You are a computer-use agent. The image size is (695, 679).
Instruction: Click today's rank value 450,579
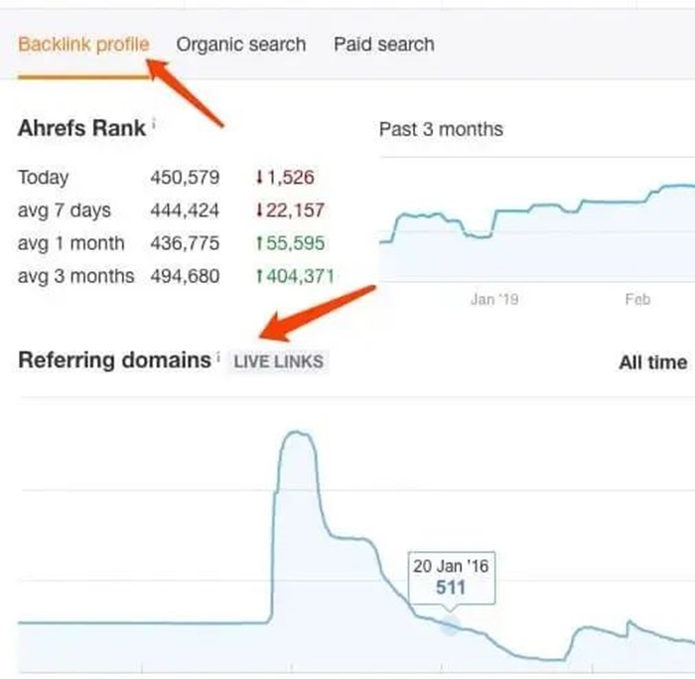click(x=185, y=178)
